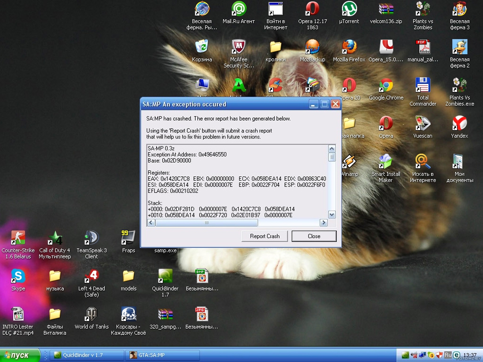Select the Безымянный JPG image file

click(202, 318)
